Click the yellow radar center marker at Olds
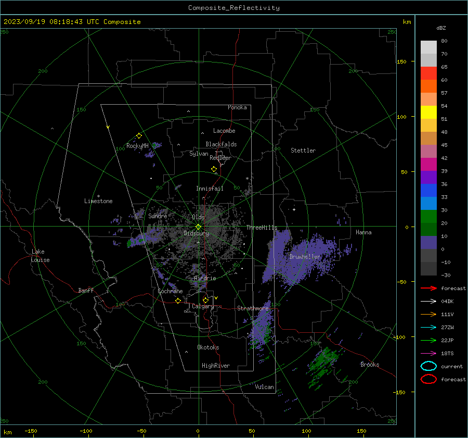Screen dimensions: 468x438 198,227
